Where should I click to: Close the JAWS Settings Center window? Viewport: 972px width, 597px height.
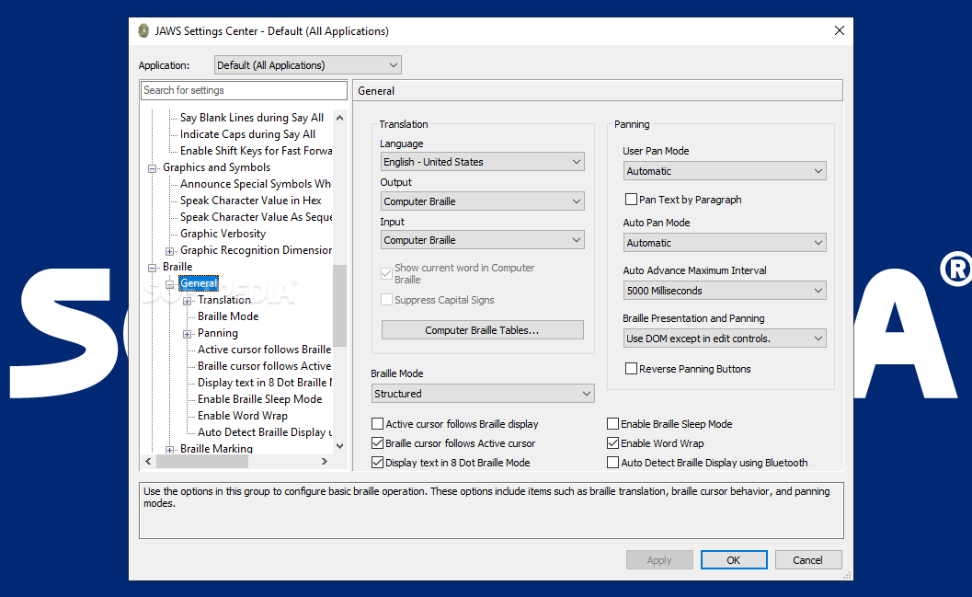coord(840,30)
